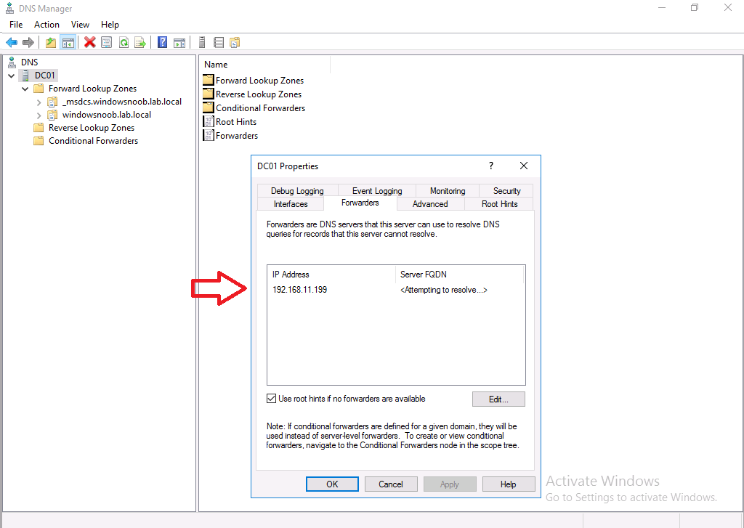The width and height of the screenshot is (744, 528).
Task: Collapse the Forward Lookup Zones tree node
Action: 25,89
